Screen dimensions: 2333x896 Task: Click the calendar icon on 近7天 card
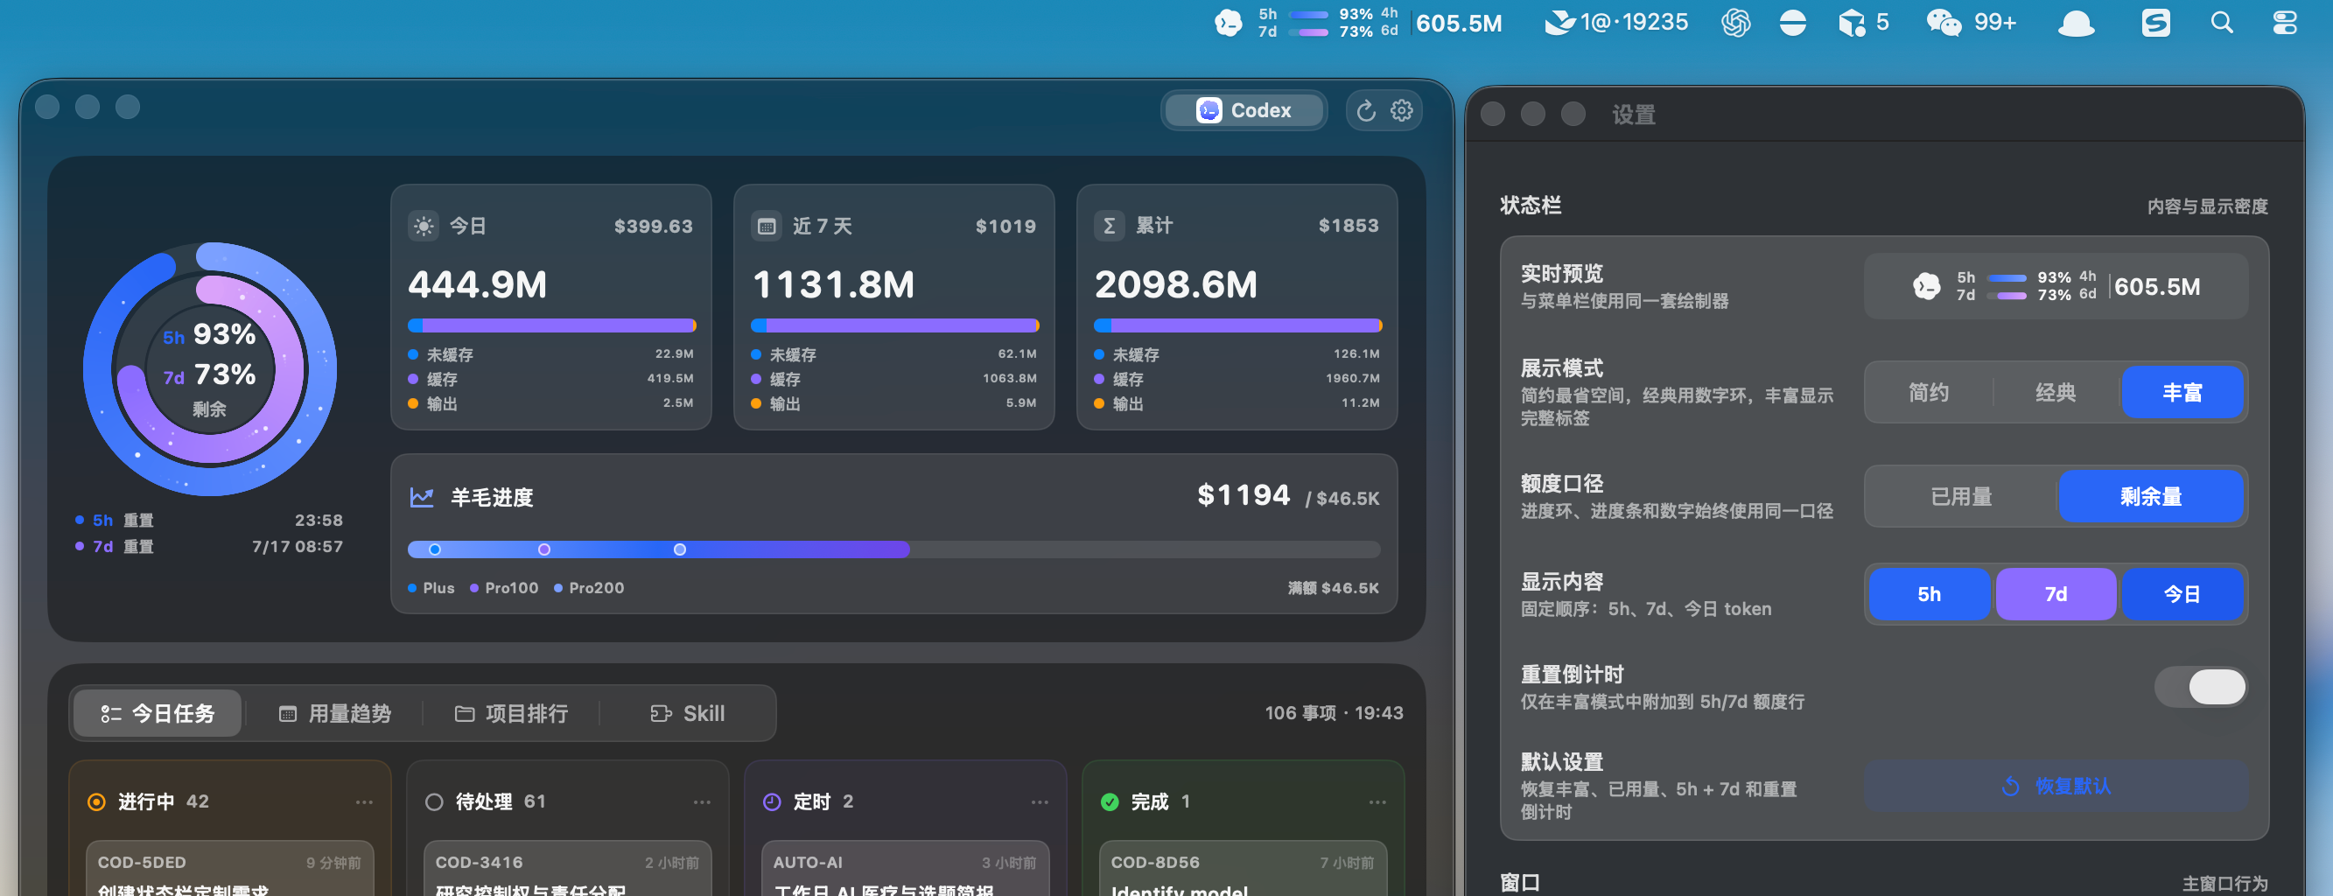pos(767,226)
